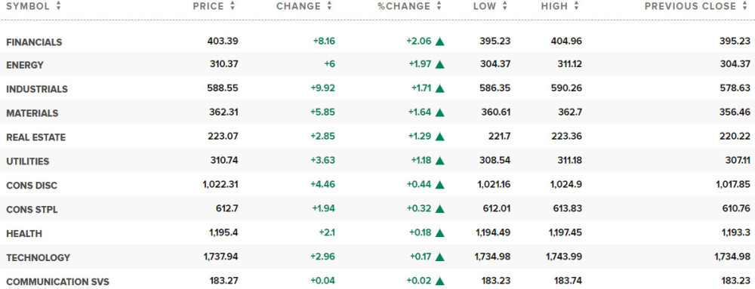
Task: Open the COMMUNICATION SVS sector link
Action: tap(57, 281)
